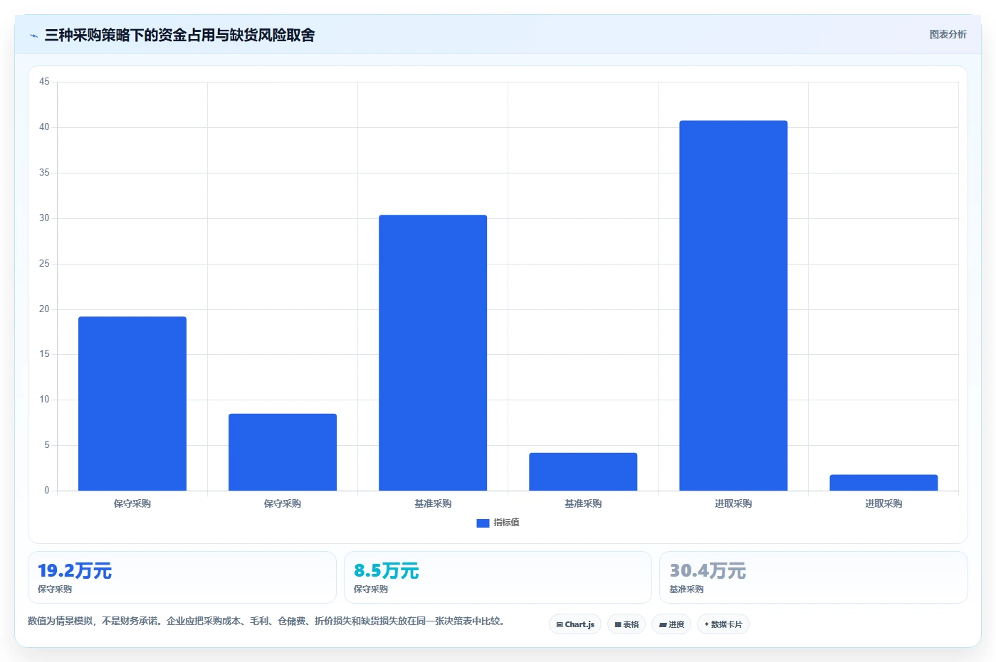The height and width of the screenshot is (662, 996).
Task: Click the y-axis label 10
Action: point(44,400)
